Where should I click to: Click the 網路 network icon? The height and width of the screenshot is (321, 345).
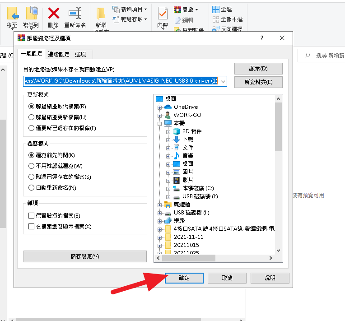(168, 221)
